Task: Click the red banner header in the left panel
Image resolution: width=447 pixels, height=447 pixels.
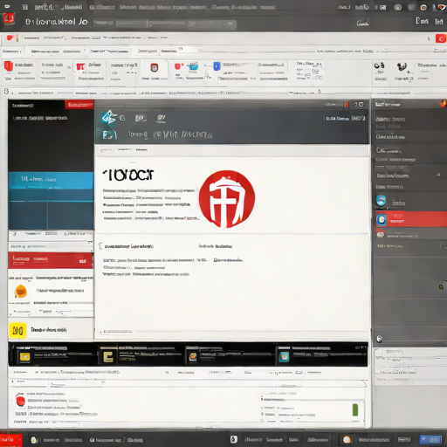Action: [51, 260]
